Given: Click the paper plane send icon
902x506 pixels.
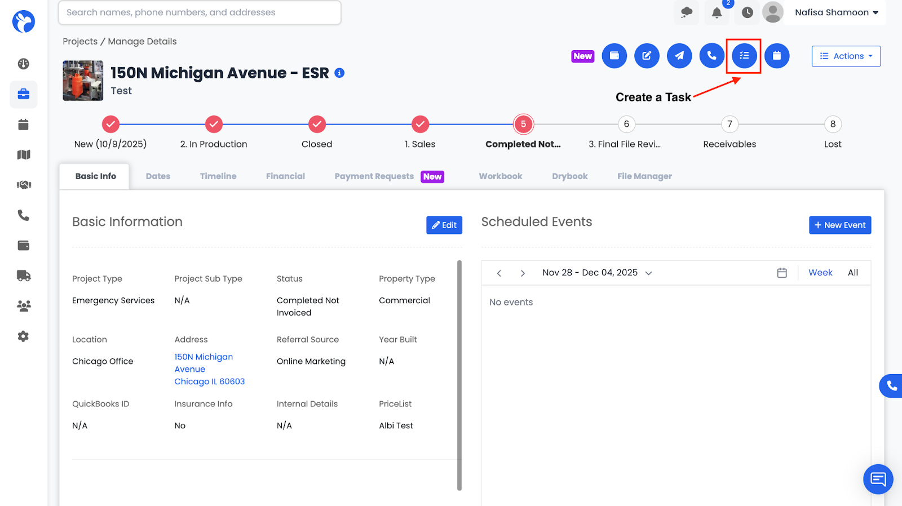Looking at the screenshot, I should (679, 56).
